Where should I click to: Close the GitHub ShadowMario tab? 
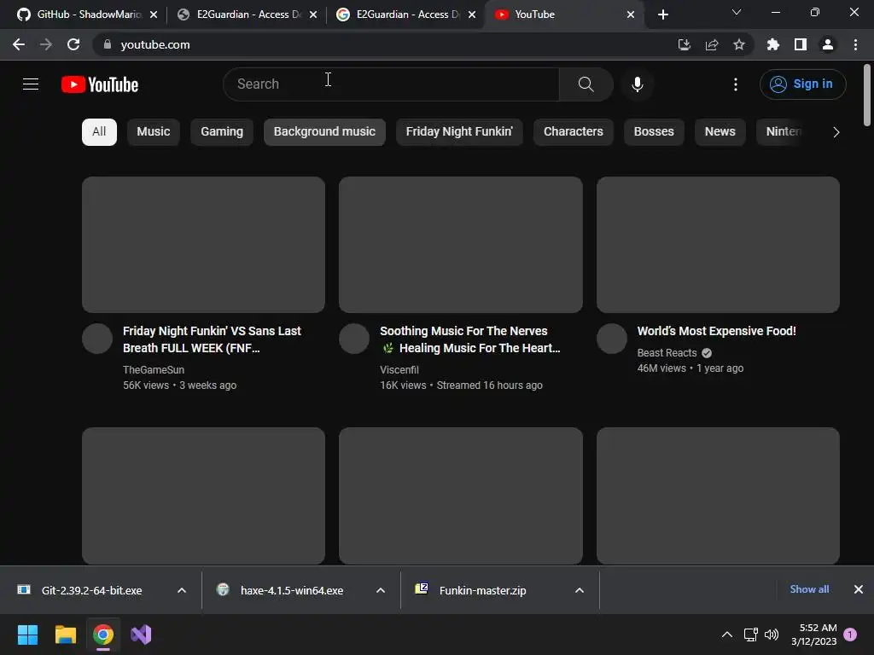coord(154,14)
